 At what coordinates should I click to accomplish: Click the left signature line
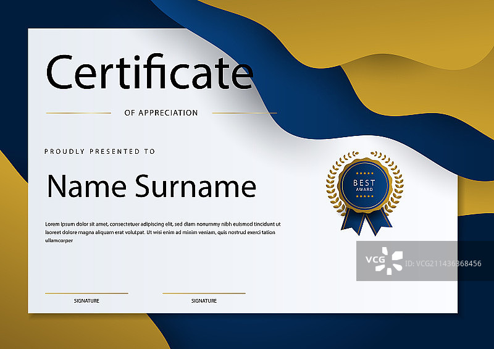click(x=86, y=293)
